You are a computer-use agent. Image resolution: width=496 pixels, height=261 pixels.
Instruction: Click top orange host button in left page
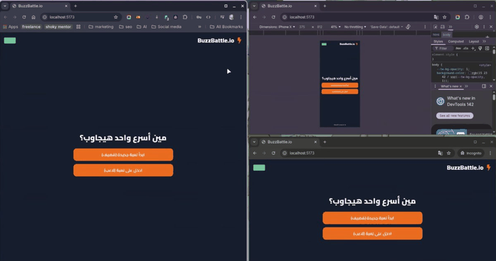pos(123,155)
